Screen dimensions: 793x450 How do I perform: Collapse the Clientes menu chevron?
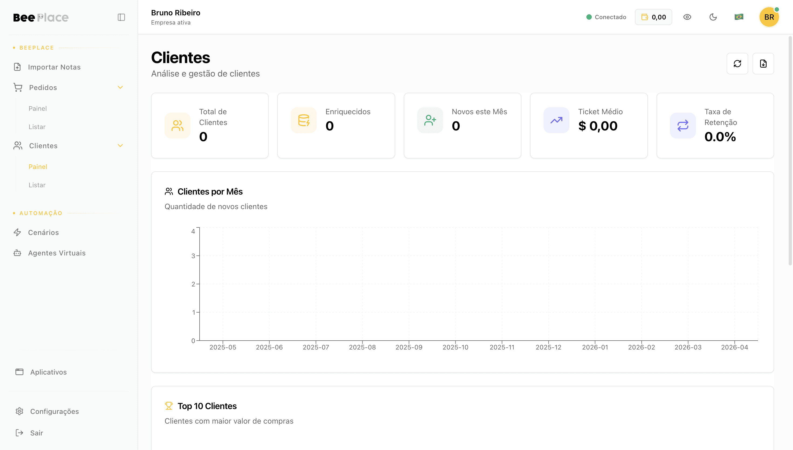(x=120, y=146)
